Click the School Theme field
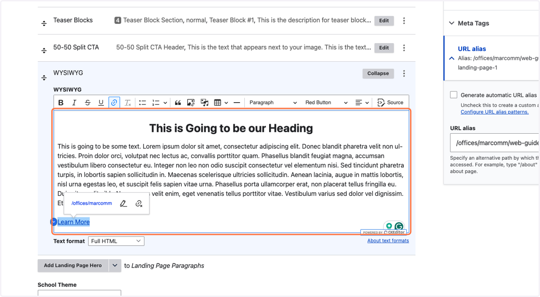The image size is (540, 297). pyautogui.click(x=79, y=293)
